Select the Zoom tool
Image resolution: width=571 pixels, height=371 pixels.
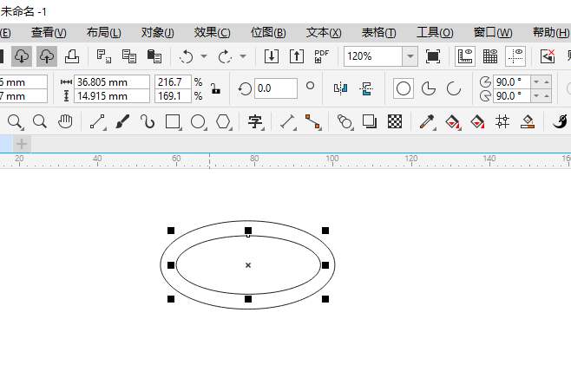[x=15, y=122]
